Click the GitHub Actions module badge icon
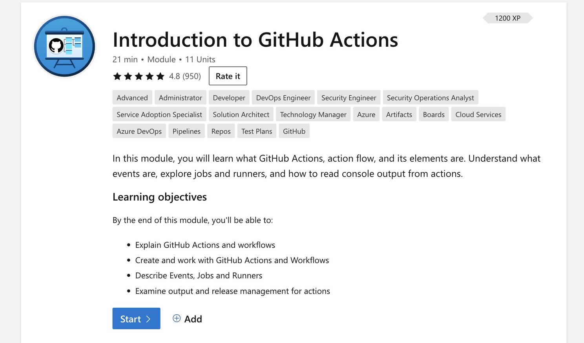Image resolution: width=584 pixels, height=343 pixels. (x=65, y=46)
